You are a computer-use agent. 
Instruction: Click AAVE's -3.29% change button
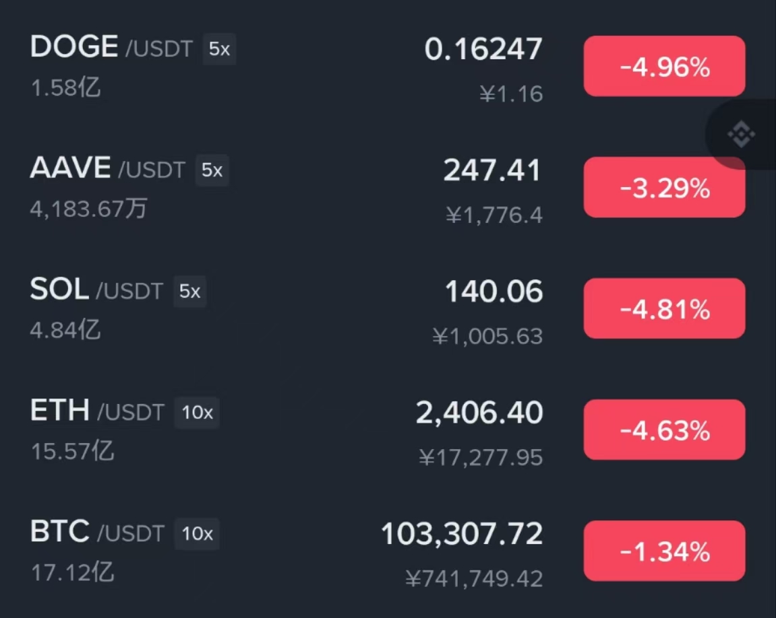coord(664,187)
